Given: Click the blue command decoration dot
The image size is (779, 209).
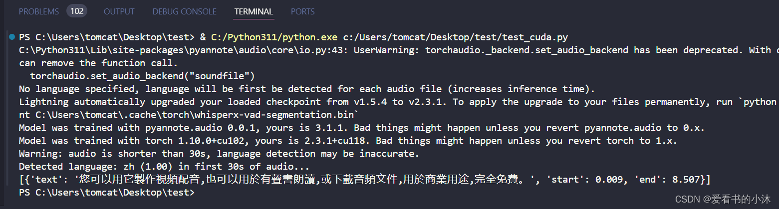Looking at the screenshot, I should [x=12, y=37].
